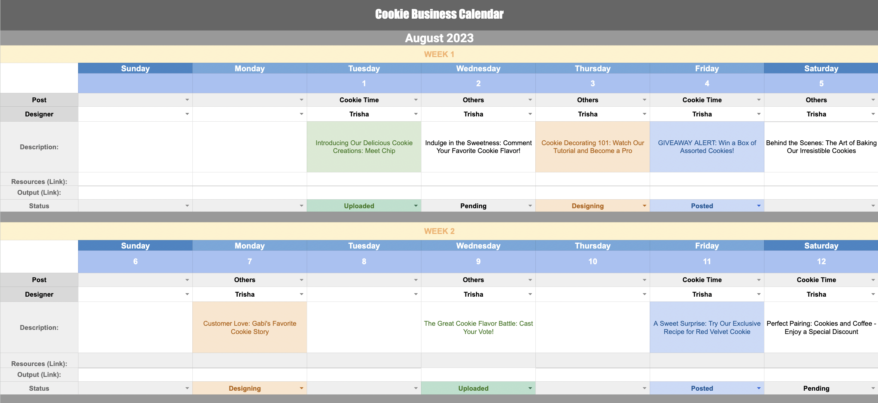Screen dimensions: 878x403
Task: Expand the Post dropdown for Monday 7
Action: [x=301, y=280]
